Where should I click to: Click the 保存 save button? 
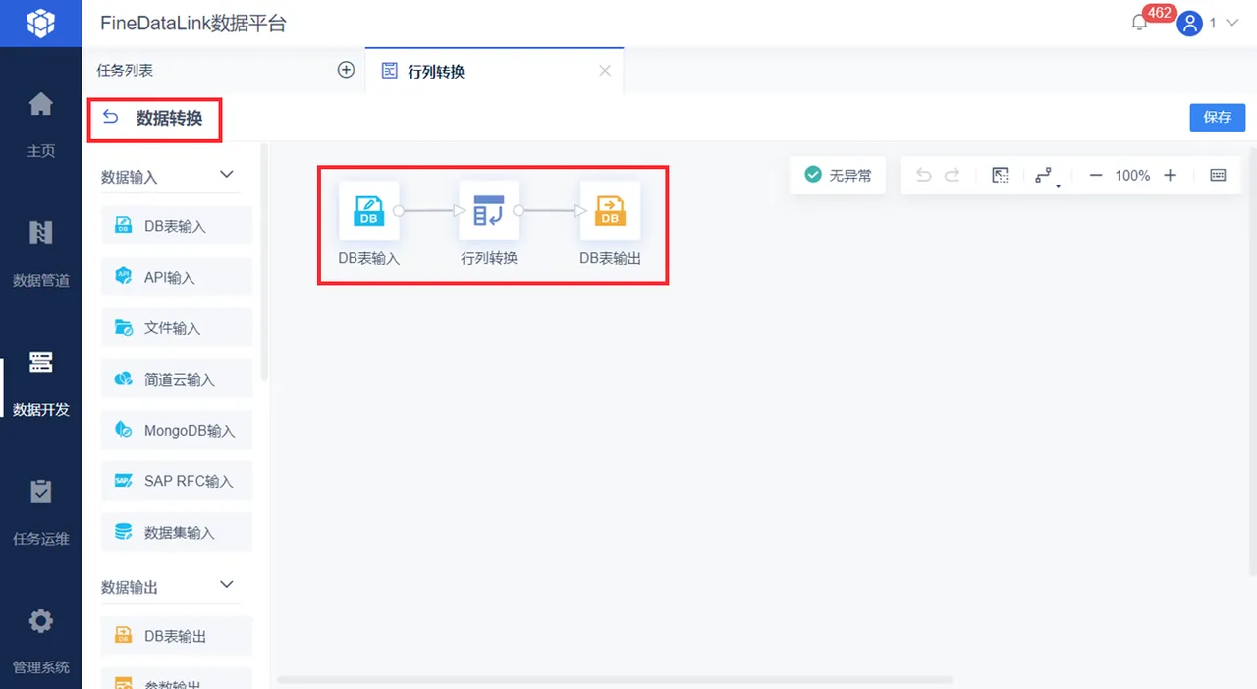[x=1217, y=117]
